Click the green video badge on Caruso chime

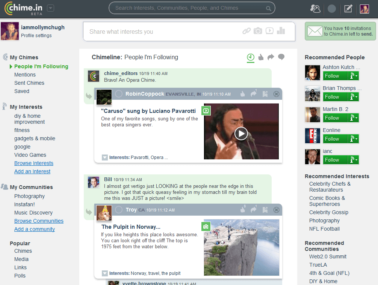pyautogui.click(x=206, y=111)
